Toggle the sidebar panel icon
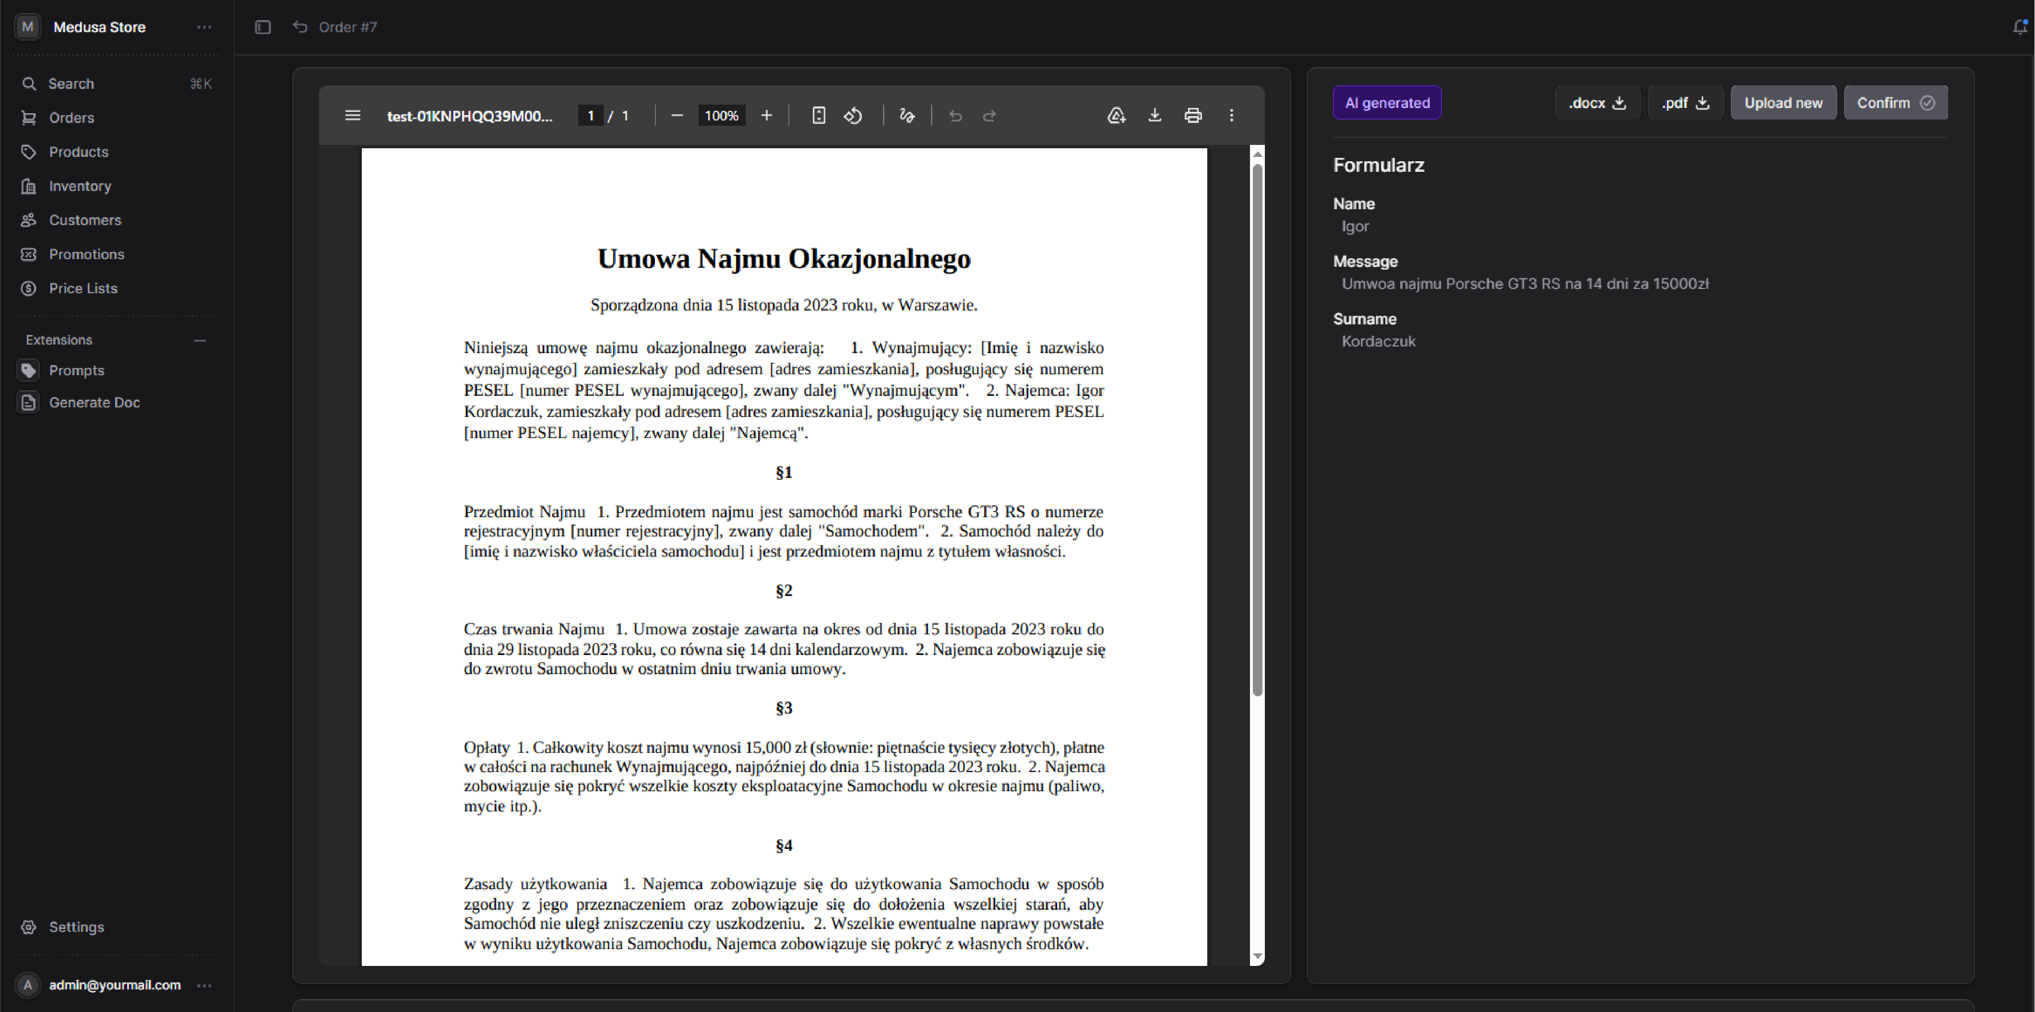The height and width of the screenshot is (1012, 2035). tap(263, 27)
